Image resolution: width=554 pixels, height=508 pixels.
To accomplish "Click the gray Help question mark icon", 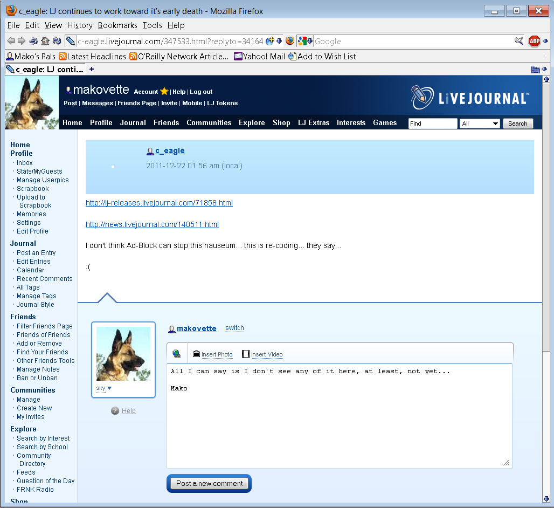I will [x=115, y=411].
